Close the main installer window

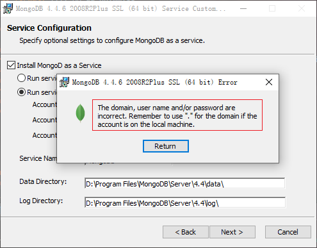pos(302,8)
